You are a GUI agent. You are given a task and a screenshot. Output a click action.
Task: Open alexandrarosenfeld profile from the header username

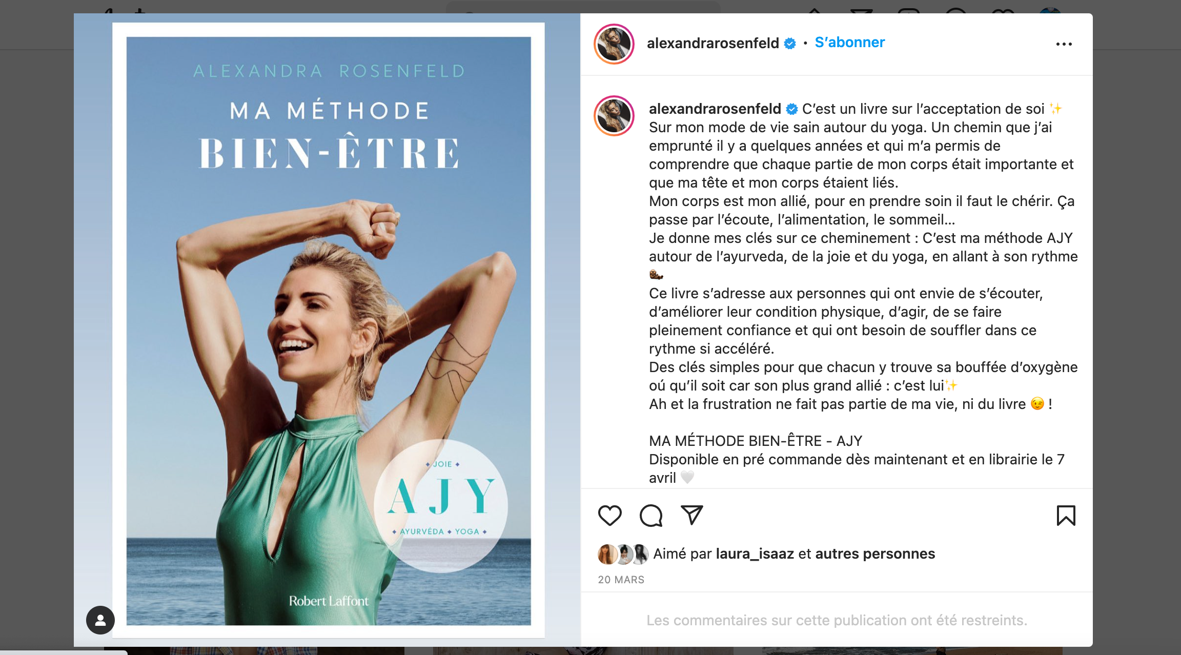click(713, 43)
